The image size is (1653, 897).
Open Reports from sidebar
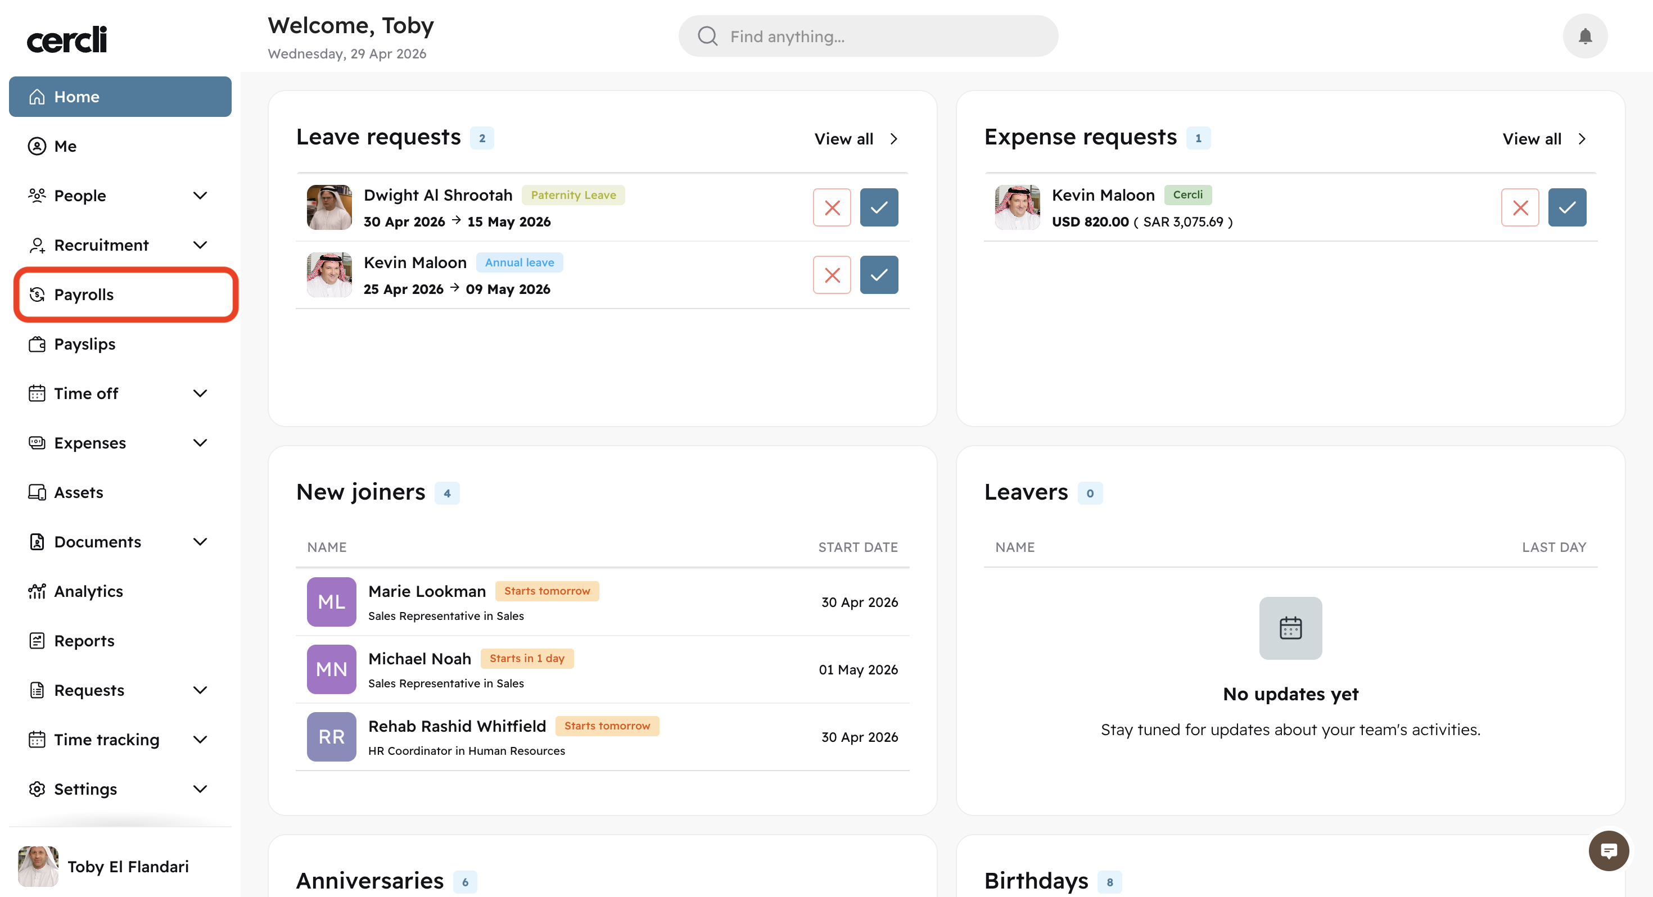[x=84, y=640]
